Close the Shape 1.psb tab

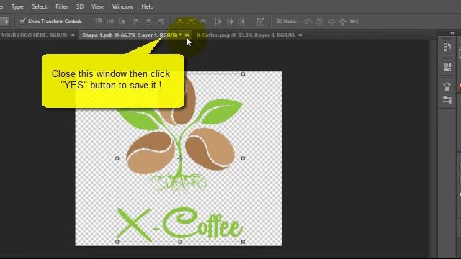point(187,35)
